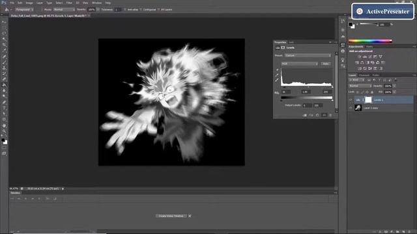Add a Vibrance adjustment
Image resolution: width=417 pixels, height=234 pixels.
381,57
